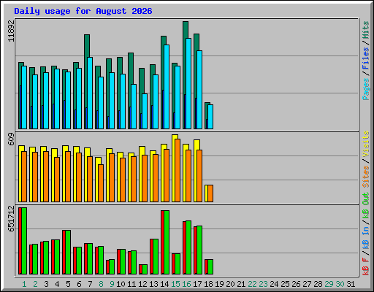This screenshot has height=292, width=374.
Task: Click the 11892 axis maximum label
Action: pos(11,31)
